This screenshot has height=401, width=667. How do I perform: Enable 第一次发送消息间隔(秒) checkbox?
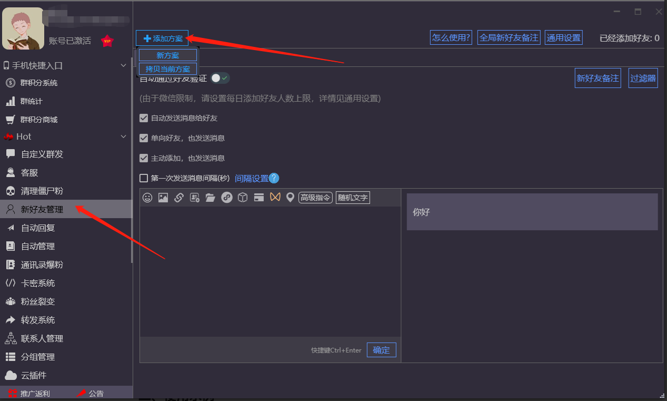point(144,178)
